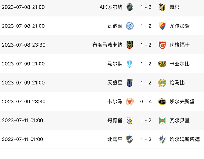The width and height of the screenshot is (204, 159).
Task: Click the 代格福什 team crest icon
Action: (163, 45)
